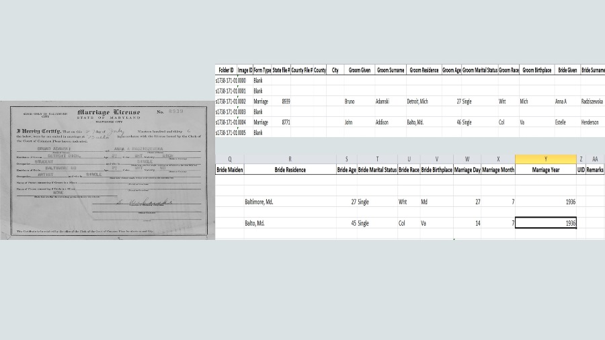Screen dimensions: 605x340
Task: Click the Remarks column heading
Action: pos(594,170)
